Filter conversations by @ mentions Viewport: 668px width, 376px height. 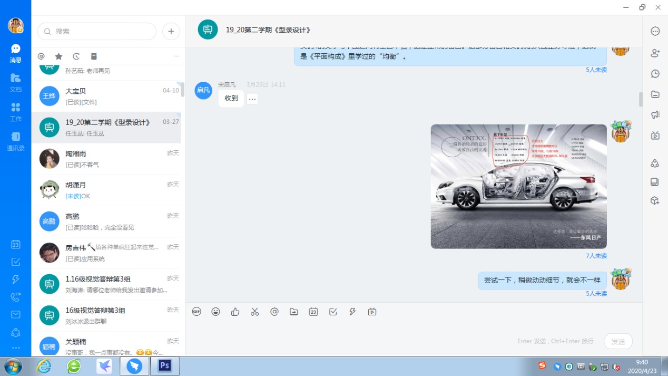pyautogui.click(x=41, y=56)
